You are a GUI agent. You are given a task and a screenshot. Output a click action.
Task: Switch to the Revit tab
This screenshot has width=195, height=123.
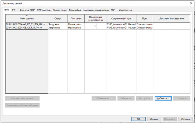click(6, 10)
